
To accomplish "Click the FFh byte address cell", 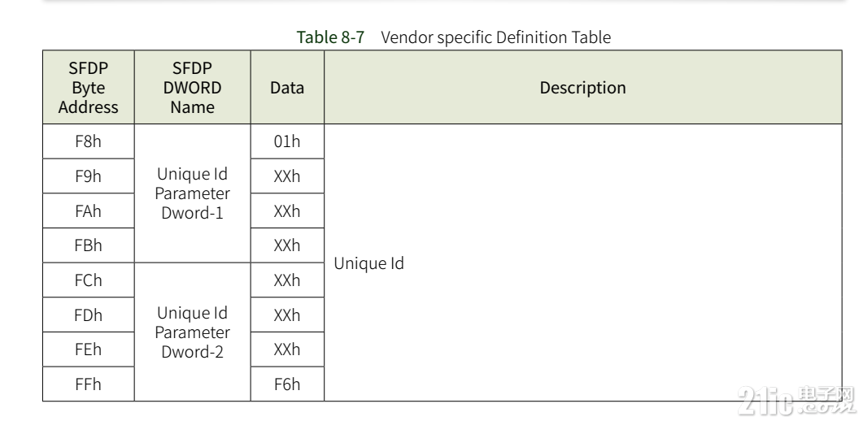I will pyautogui.click(x=89, y=384).
